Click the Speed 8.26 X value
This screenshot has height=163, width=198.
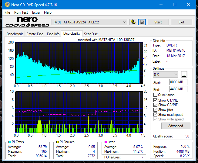pyautogui.click(x=185, y=156)
